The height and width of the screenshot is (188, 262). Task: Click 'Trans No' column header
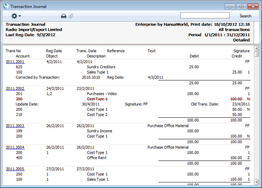tap(13, 51)
